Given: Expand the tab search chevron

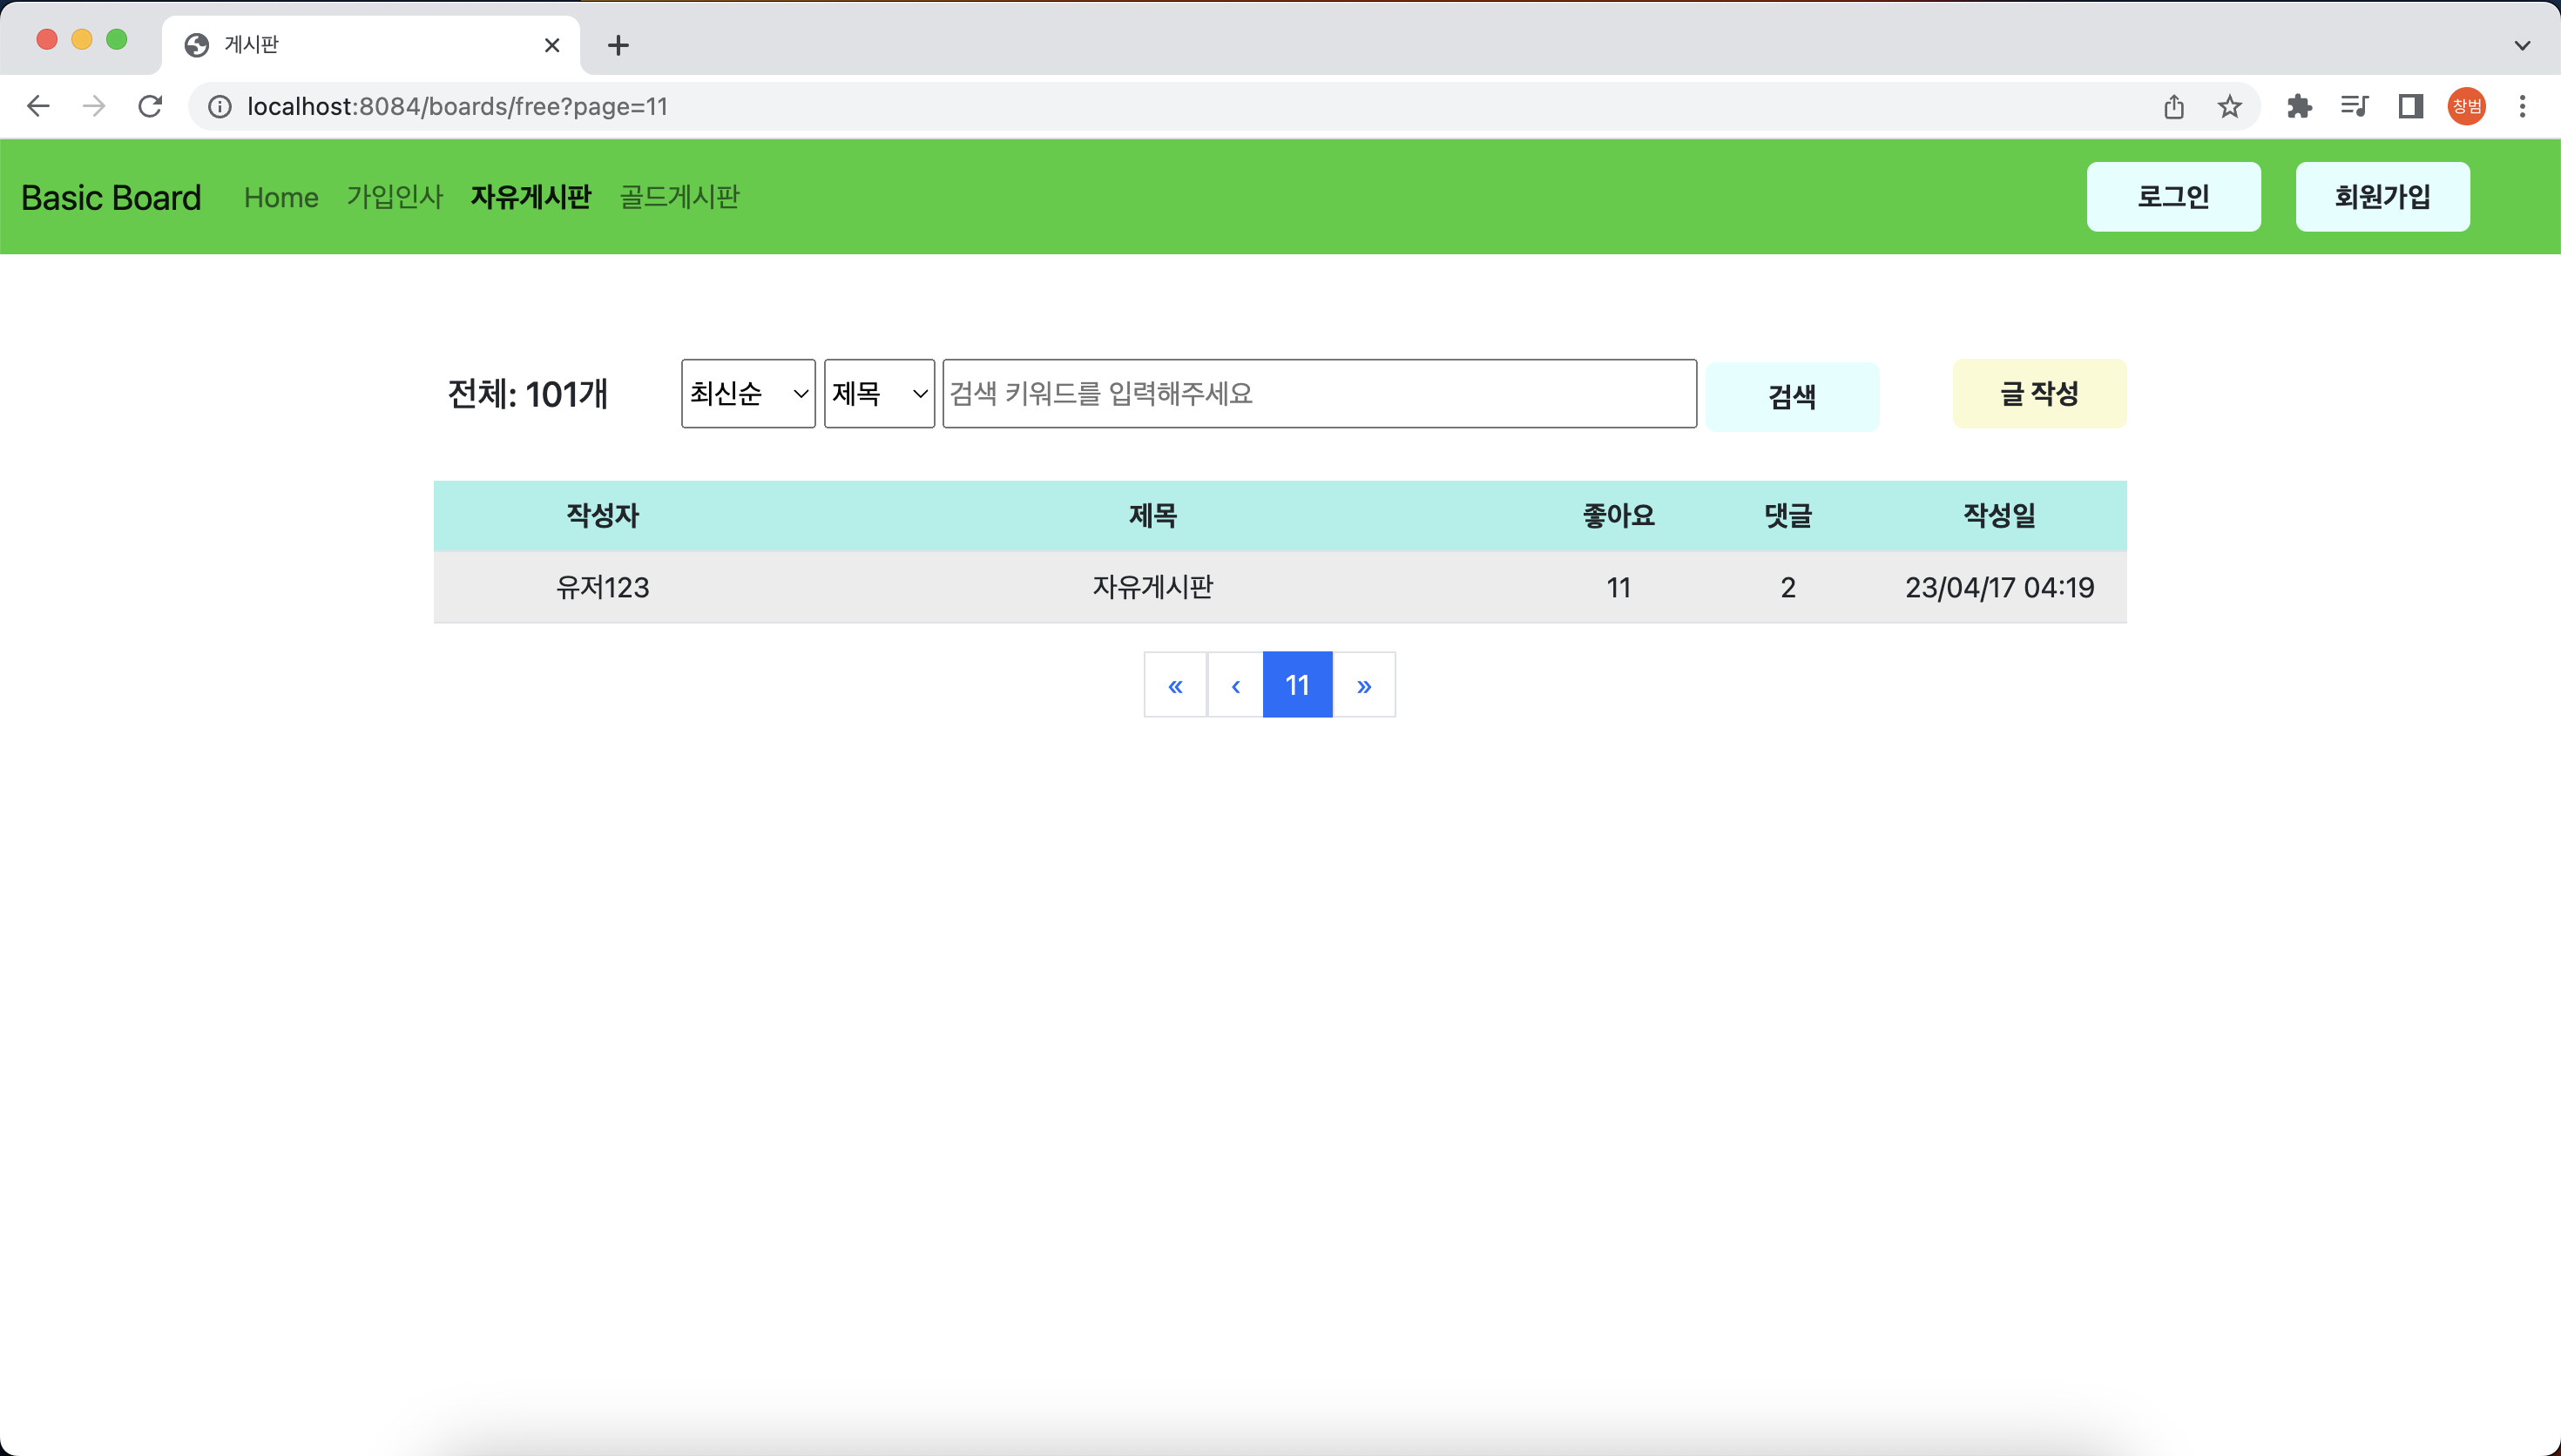Looking at the screenshot, I should [x=2522, y=45].
